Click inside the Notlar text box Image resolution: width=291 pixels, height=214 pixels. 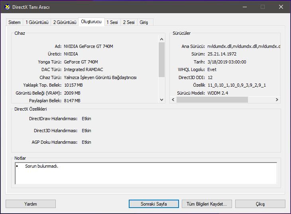coord(146,173)
